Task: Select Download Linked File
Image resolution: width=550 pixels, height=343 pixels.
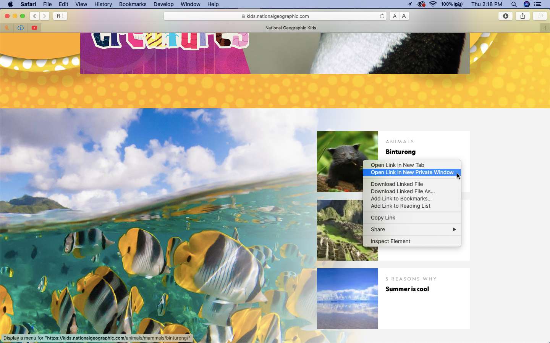Action: [412, 184]
